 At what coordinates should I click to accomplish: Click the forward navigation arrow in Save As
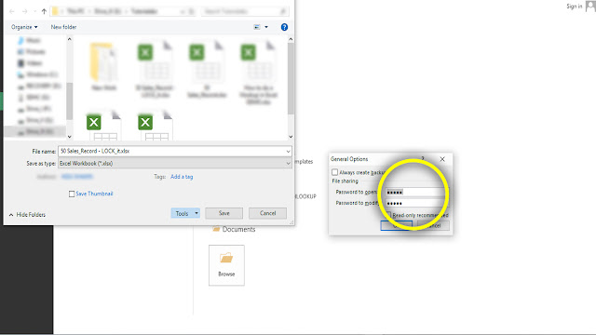(x=25, y=11)
